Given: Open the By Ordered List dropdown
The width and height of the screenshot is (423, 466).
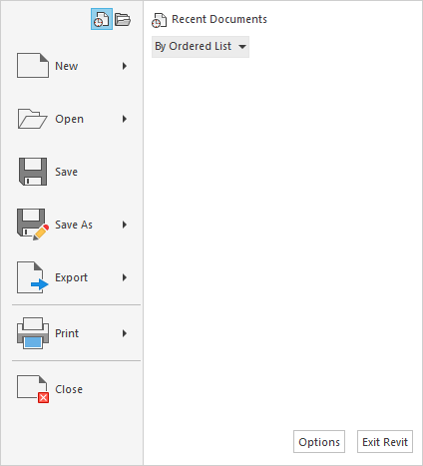Looking at the screenshot, I should point(201,47).
